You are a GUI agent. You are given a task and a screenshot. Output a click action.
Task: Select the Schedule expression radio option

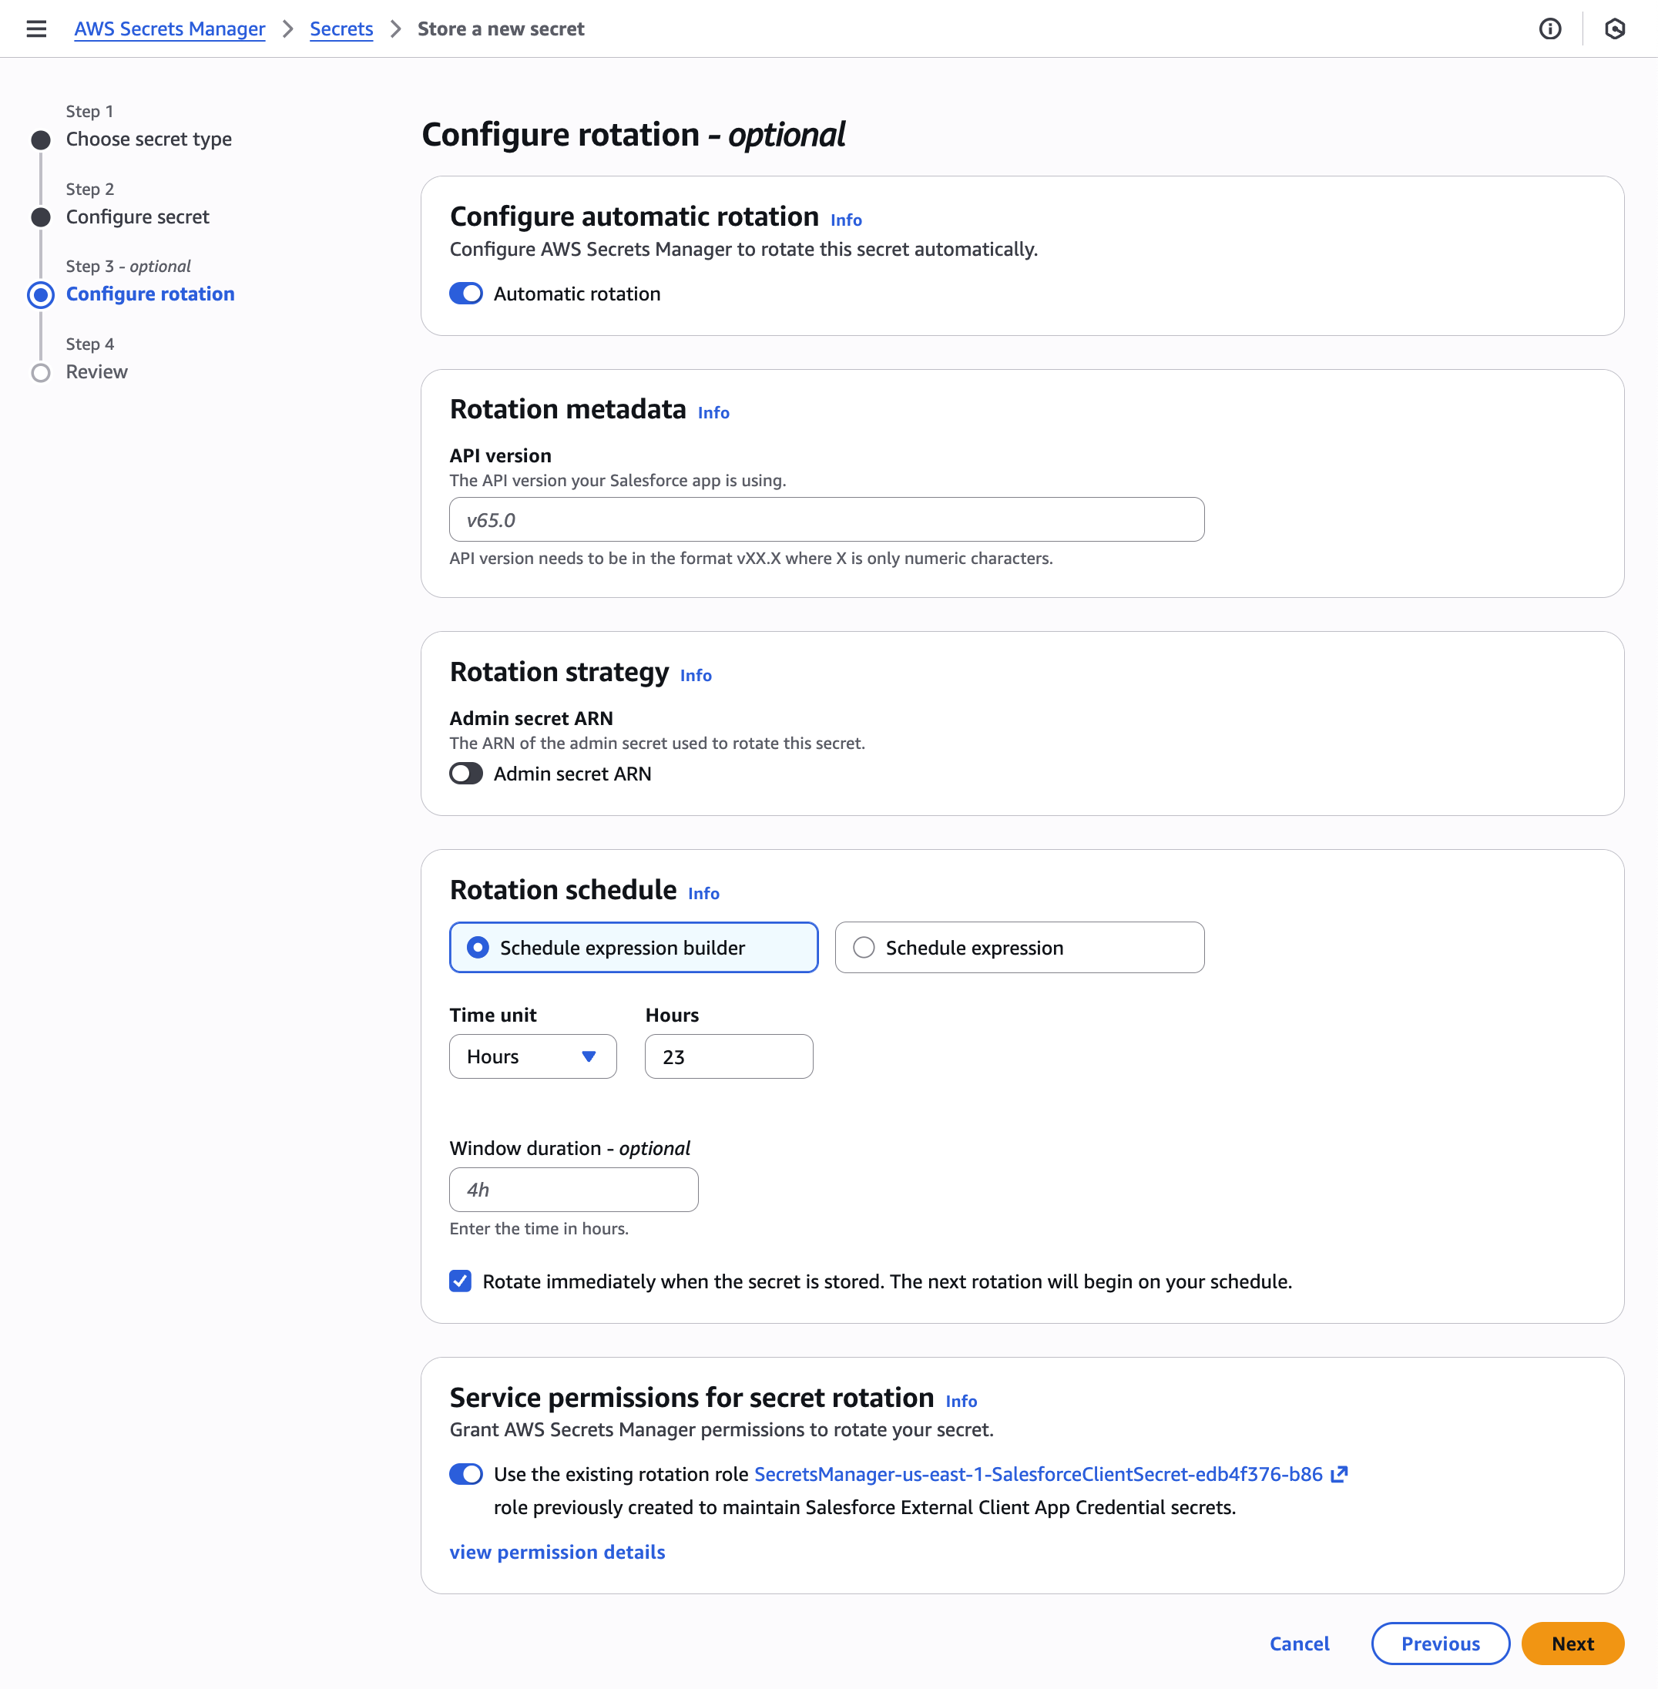[864, 948]
